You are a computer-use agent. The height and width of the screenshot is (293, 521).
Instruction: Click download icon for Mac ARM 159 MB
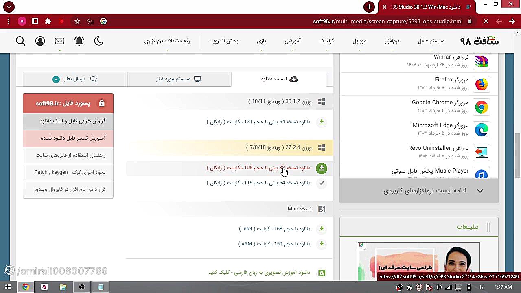click(322, 244)
